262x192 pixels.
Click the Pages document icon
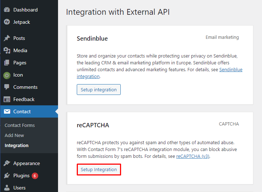click(7, 63)
